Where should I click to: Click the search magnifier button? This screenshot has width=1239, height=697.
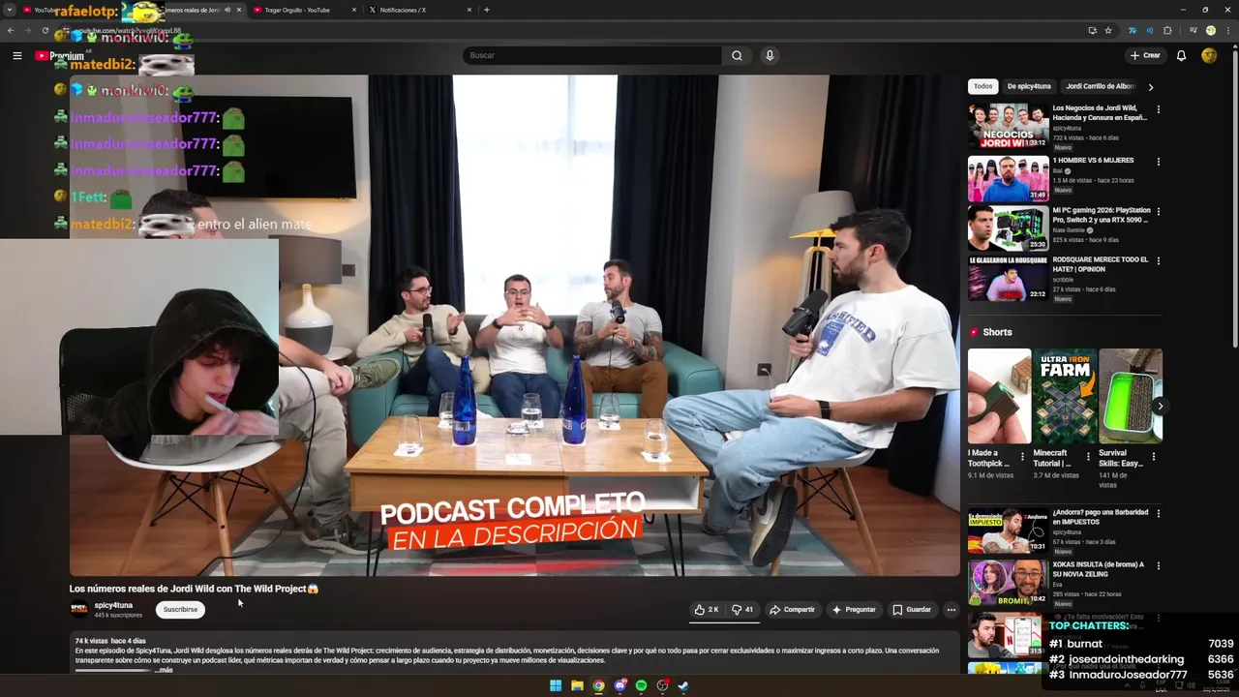(x=737, y=55)
